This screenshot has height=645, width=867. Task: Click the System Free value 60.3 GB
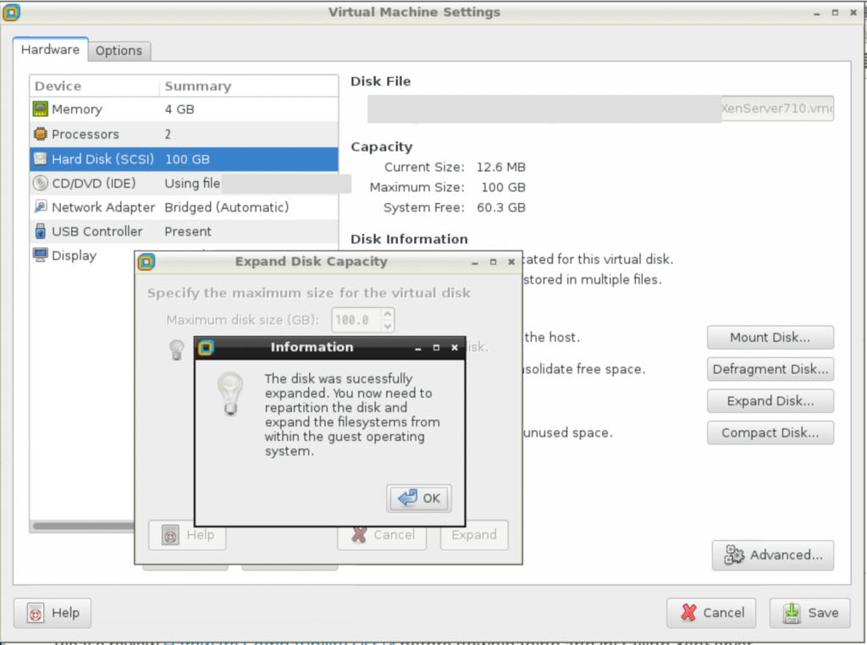tap(501, 208)
